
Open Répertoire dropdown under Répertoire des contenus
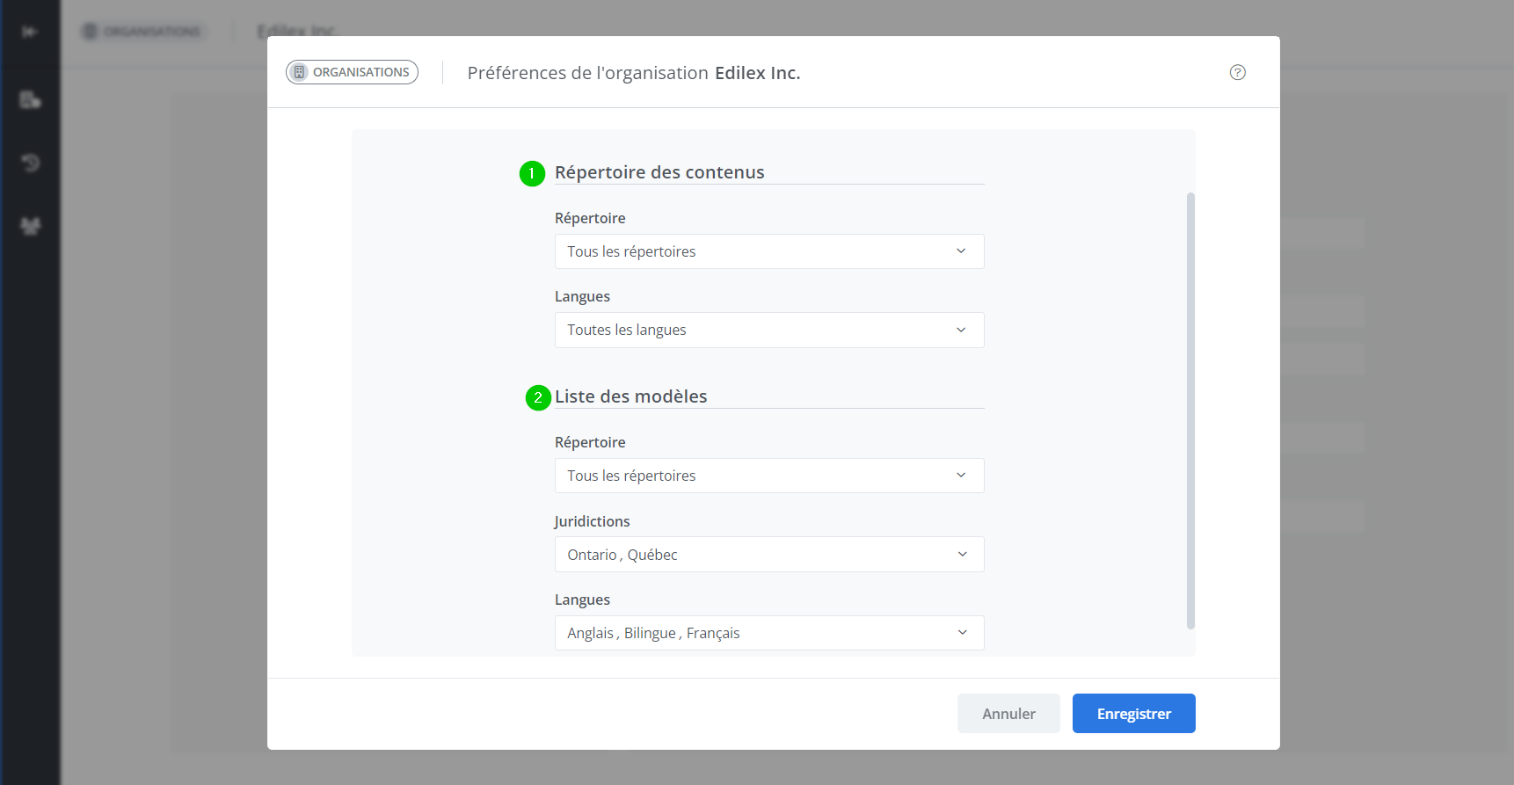(x=768, y=251)
